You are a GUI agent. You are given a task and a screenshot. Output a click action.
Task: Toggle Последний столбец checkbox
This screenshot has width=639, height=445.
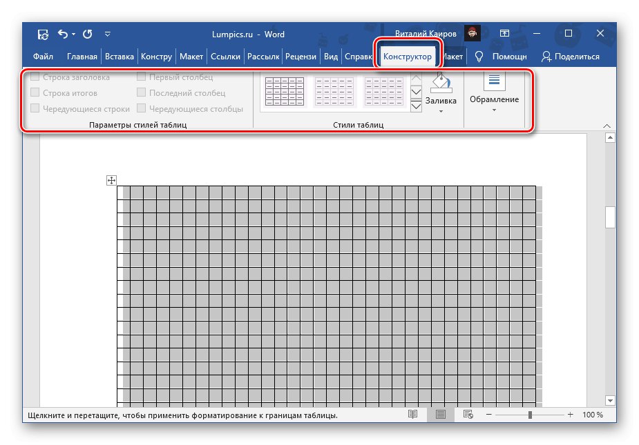tap(141, 92)
